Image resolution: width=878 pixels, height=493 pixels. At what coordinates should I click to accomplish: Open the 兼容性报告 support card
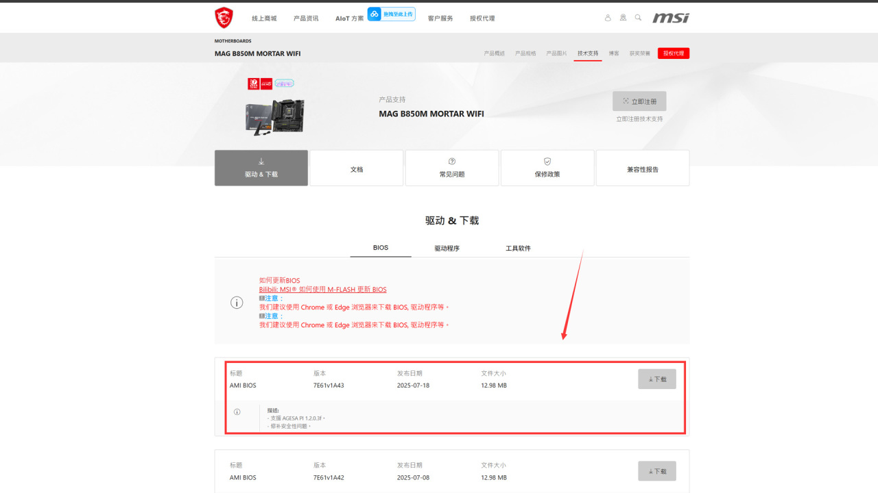(643, 168)
